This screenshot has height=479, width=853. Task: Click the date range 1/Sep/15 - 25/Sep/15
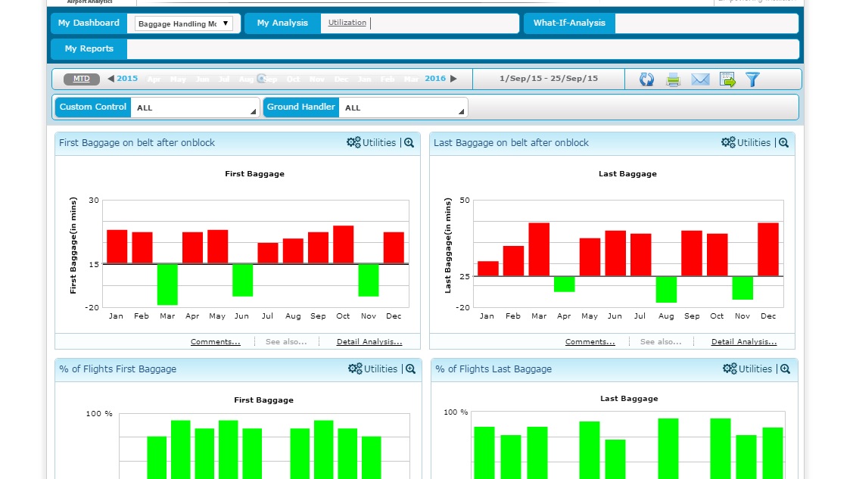pos(548,78)
